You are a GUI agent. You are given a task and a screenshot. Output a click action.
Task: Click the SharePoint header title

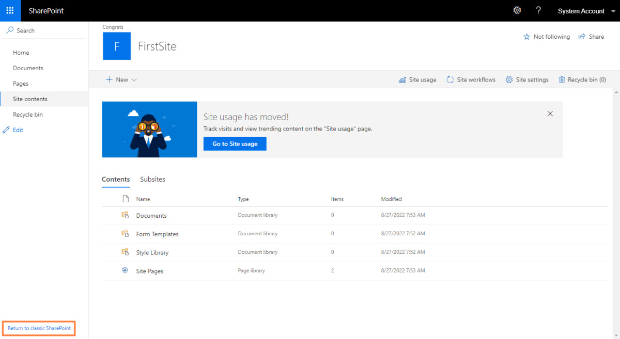47,11
